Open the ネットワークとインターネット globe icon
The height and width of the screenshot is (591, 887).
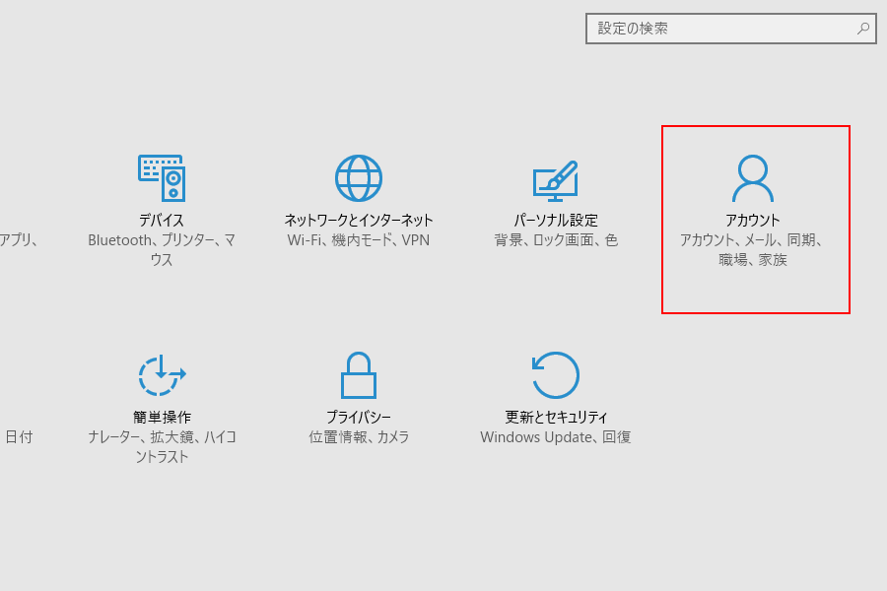(x=359, y=178)
